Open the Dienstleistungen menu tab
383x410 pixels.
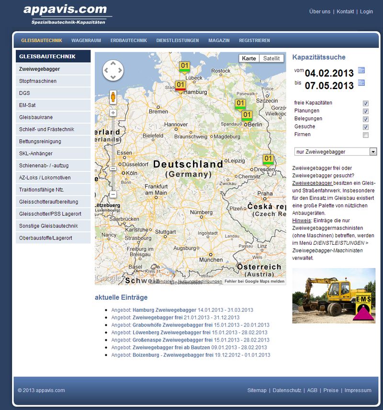[x=178, y=41]
